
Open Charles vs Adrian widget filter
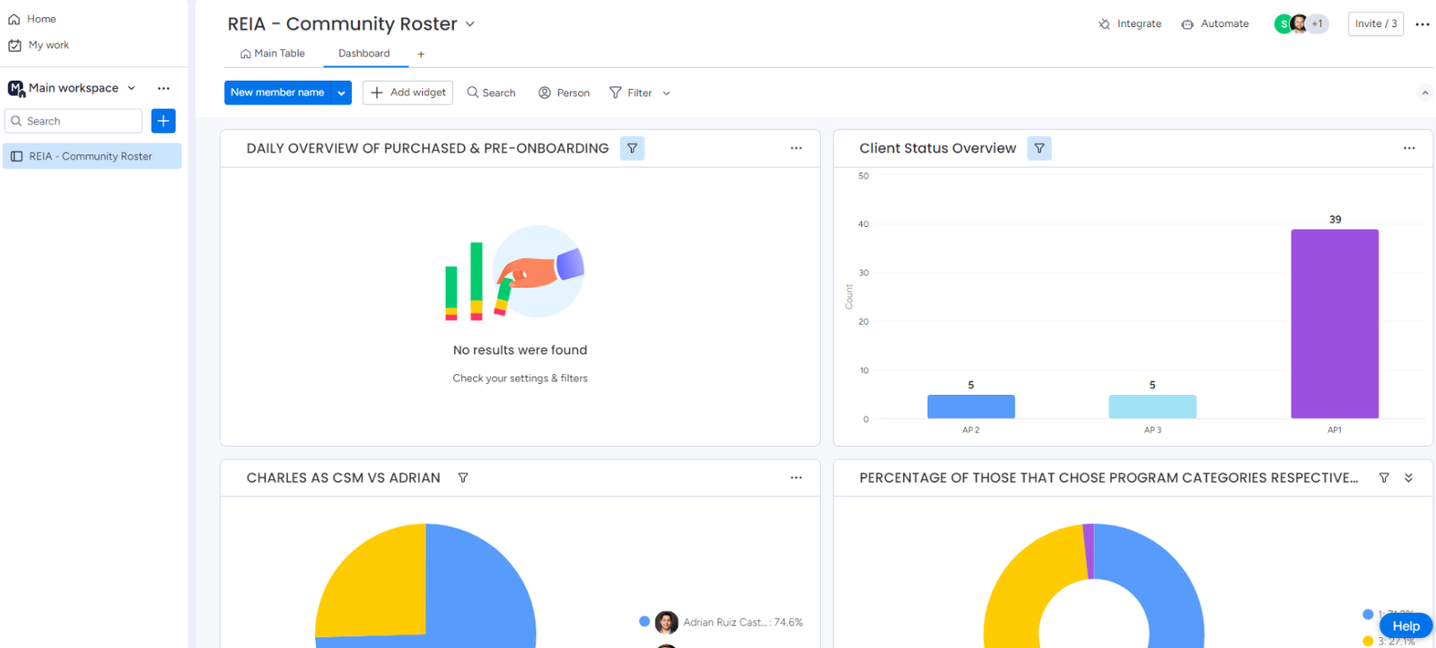click(x=463, y=477)
